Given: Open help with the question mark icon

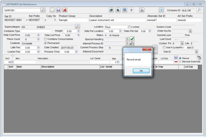Looking at the screenshot, I should tap(161, 10).
